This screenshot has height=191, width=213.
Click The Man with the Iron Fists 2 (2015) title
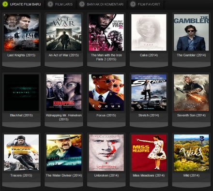tap(106, 57)
